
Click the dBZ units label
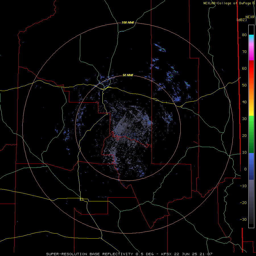(x=241, y=20)
